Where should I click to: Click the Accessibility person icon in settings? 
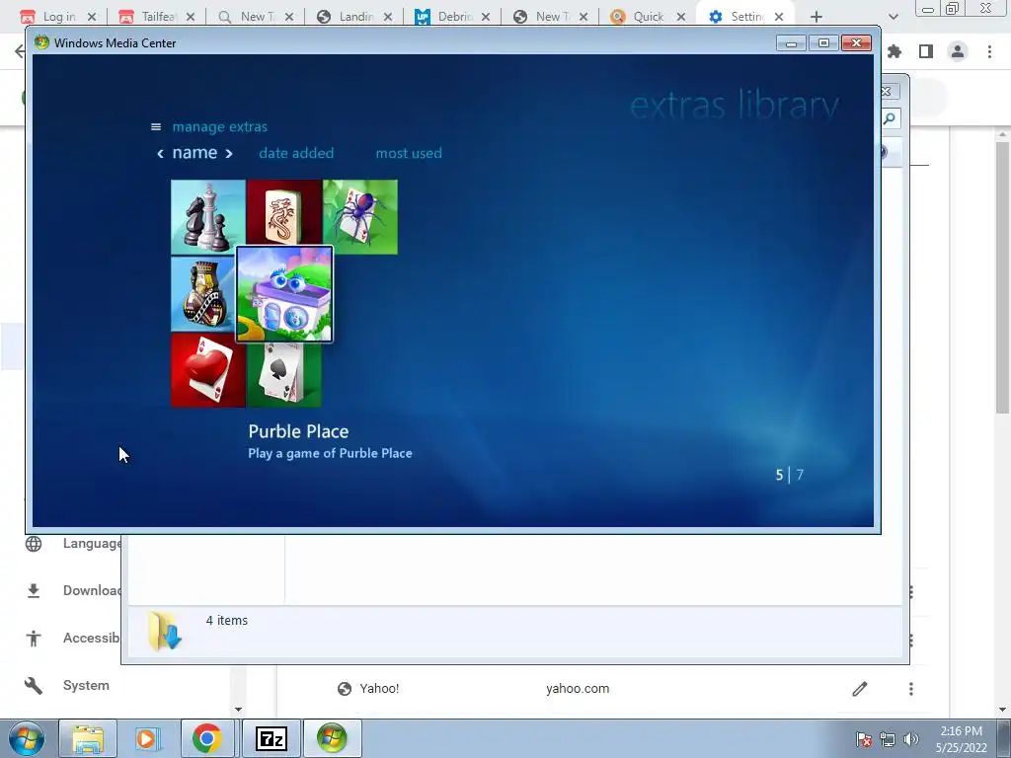point(34,639)
